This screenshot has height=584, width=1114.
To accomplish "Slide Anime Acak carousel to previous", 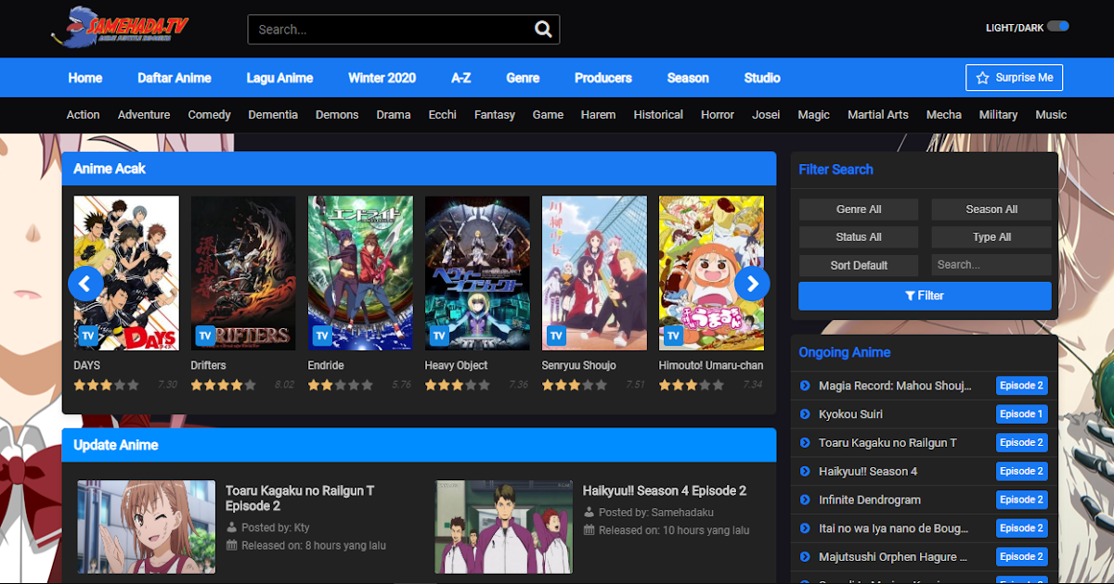I will point(85,284).
